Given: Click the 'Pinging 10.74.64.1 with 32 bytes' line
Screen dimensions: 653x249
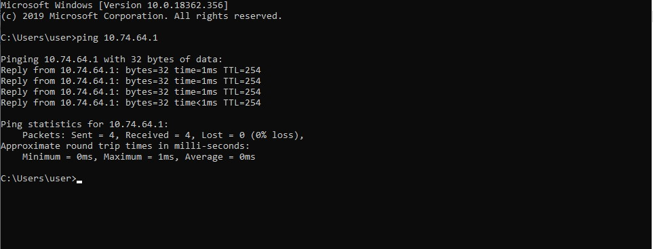Looking at the screenshot, I should click(x=112, y=60).
